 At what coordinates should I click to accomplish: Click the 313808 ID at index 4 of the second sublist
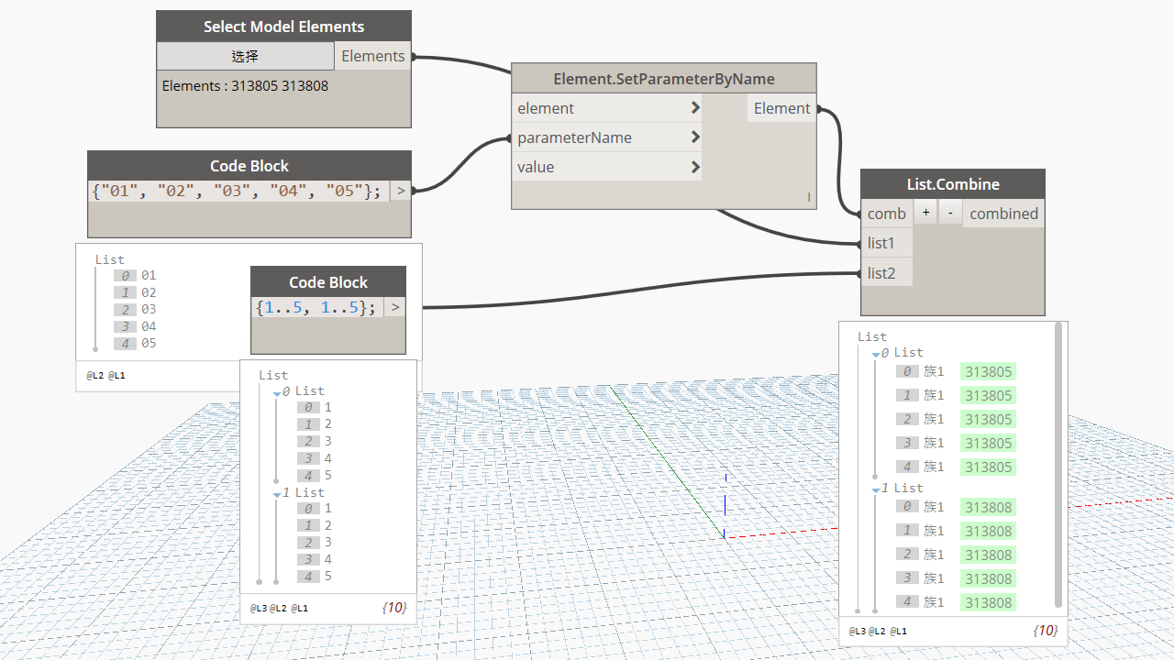988,602
